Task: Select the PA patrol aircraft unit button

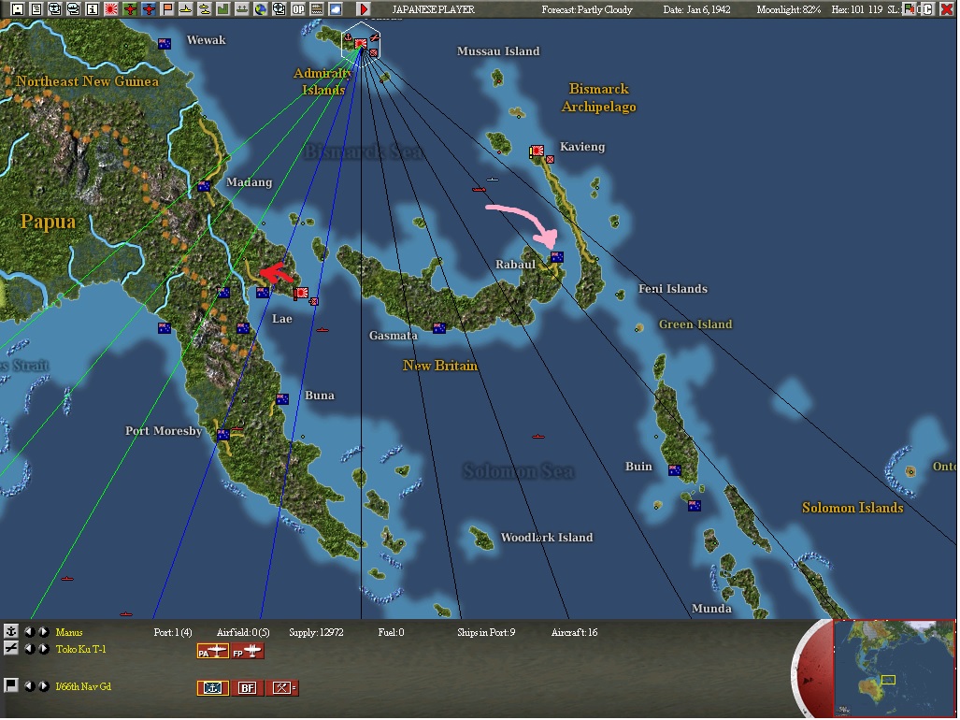Action: pyautogui.click(x=212, y=652)
